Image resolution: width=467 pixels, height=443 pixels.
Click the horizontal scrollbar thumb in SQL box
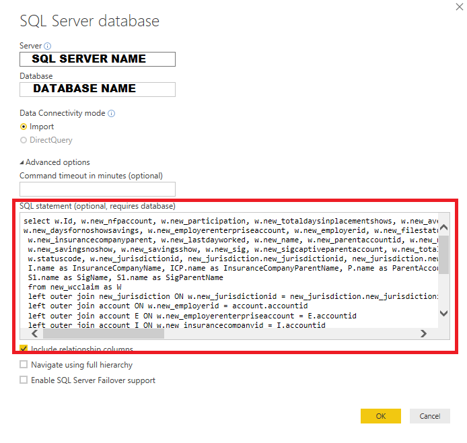coord(104,334)
